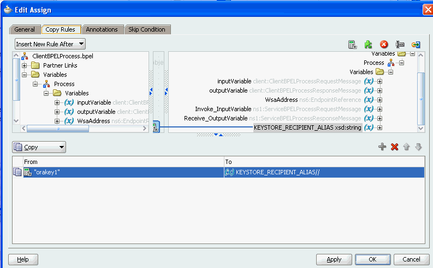
Task: Click variable icon beside KEYSTORE_RECIPIENT_ALIAS// in To column
Action: pyautogui.click(x=229, y=173)
